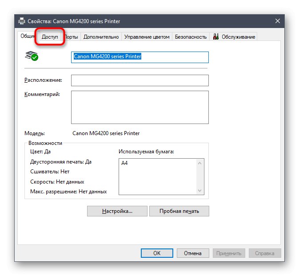Confirm with the OK button
This screenshot has height=276, width=299.
(x=157, y=253)
